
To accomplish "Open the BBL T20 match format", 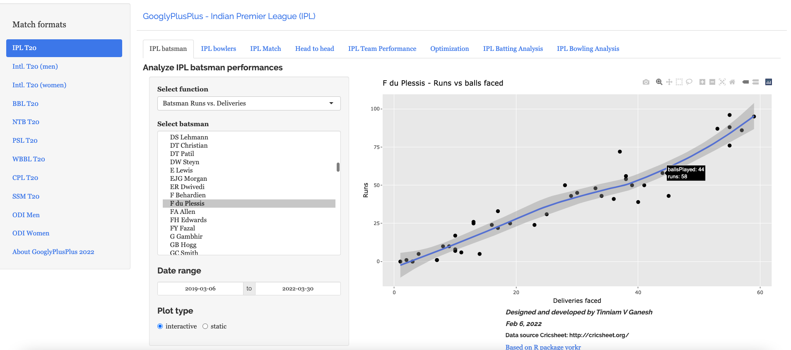I will coord(25,103).
